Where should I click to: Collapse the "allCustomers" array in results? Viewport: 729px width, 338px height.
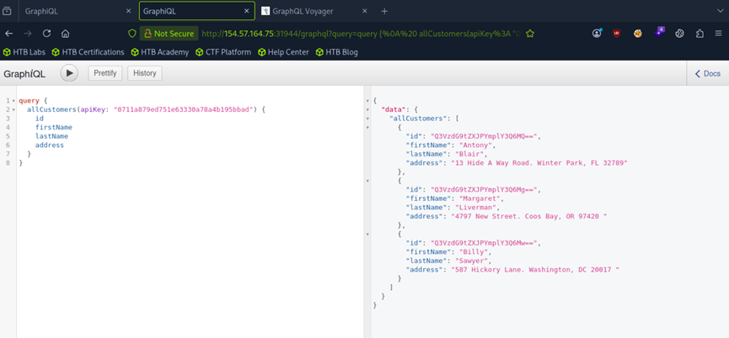[367, 119]
